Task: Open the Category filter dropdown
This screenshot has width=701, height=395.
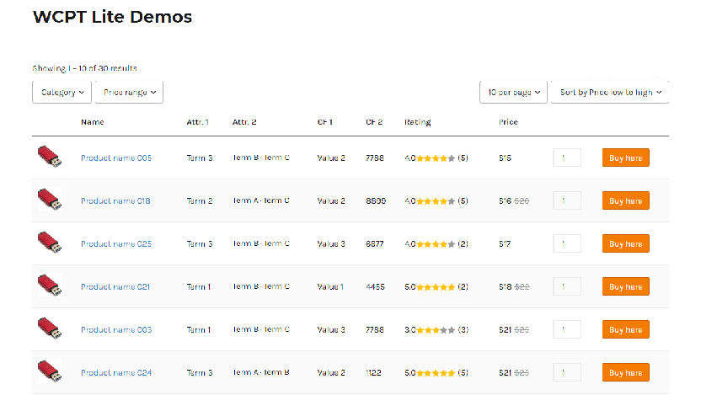Action: pyautogui.click(x=62, y=92)
